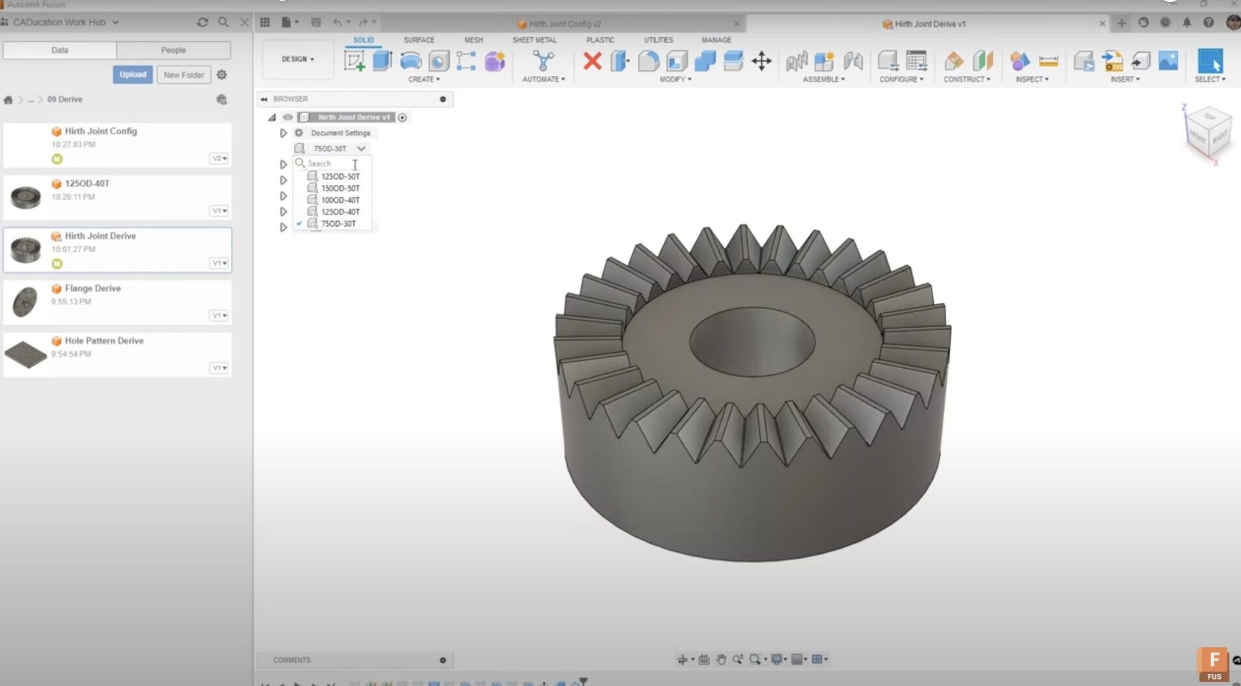Choose the 100OD-40T configuration
The height and width of the screenshot is (686, 1241).
click(340, 200)
